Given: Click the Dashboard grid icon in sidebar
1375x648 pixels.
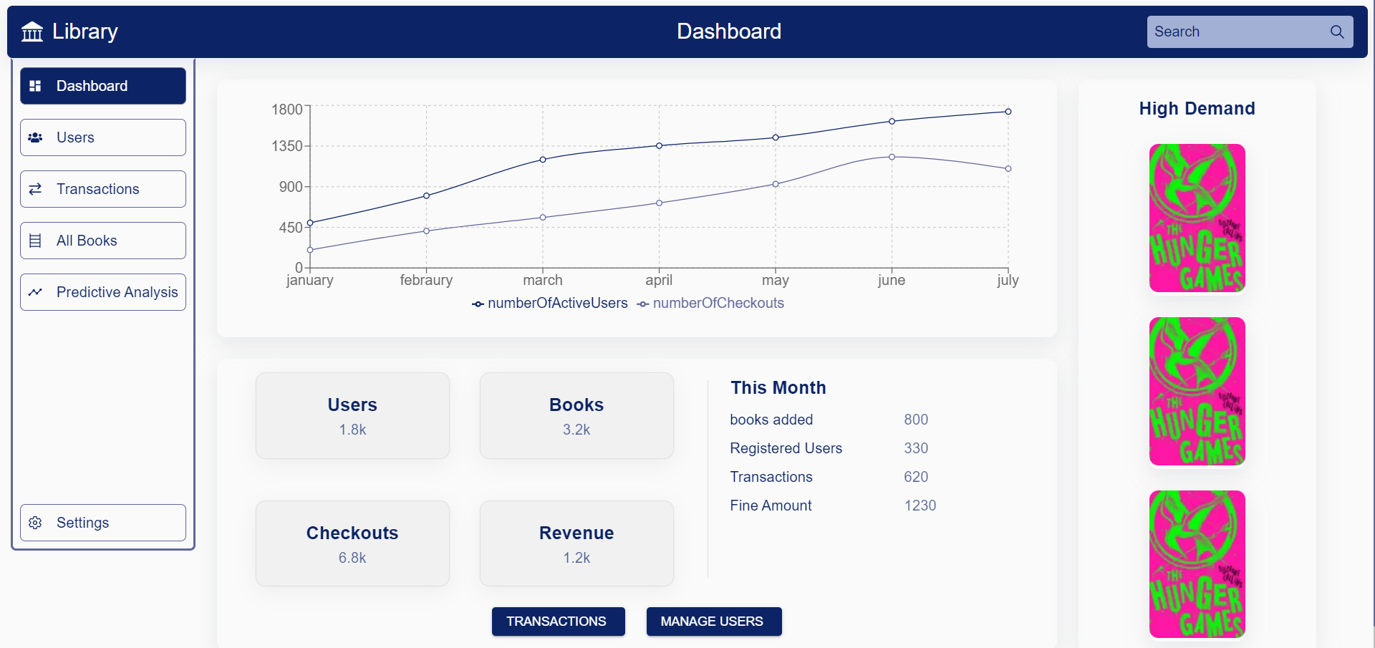Looking at the screenshot, I should pos(35,86).
